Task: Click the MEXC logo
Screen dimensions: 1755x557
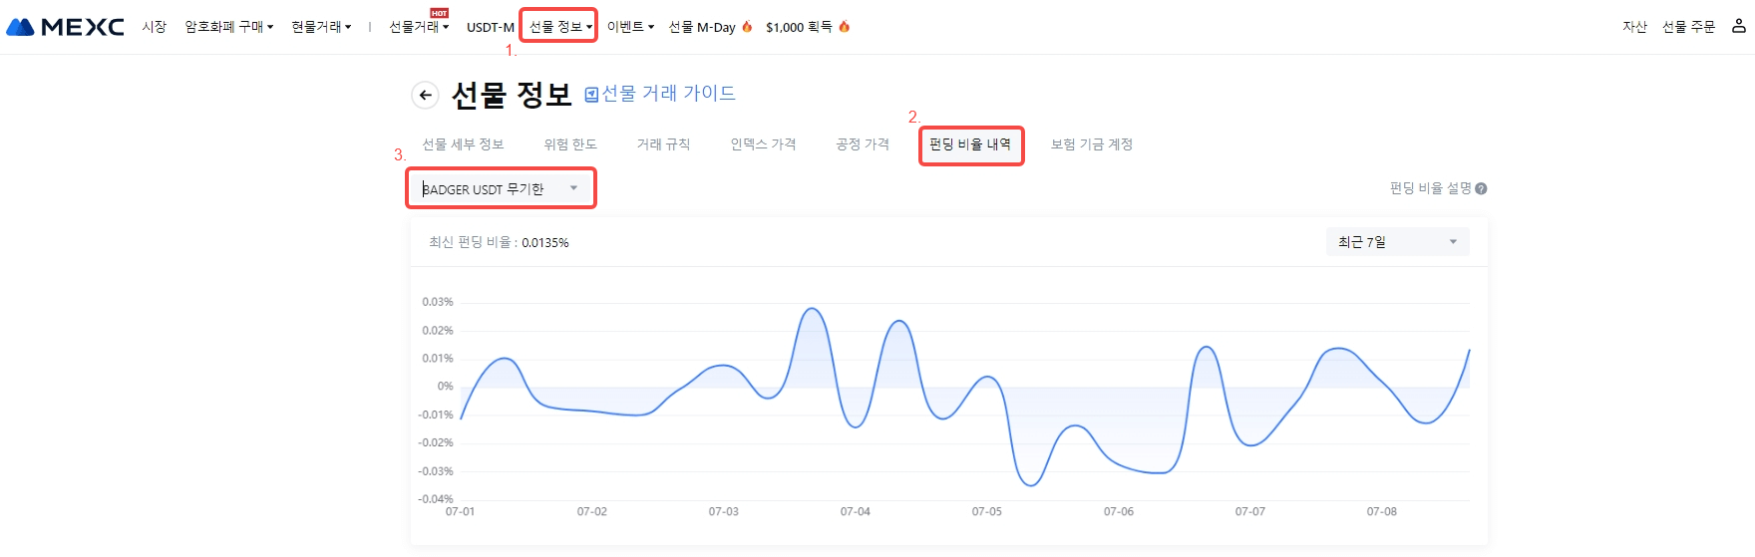Action: [66, 27]
